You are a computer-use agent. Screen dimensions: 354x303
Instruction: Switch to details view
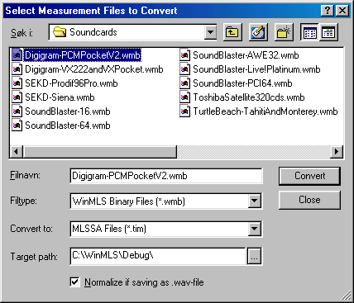click(328, 32)
